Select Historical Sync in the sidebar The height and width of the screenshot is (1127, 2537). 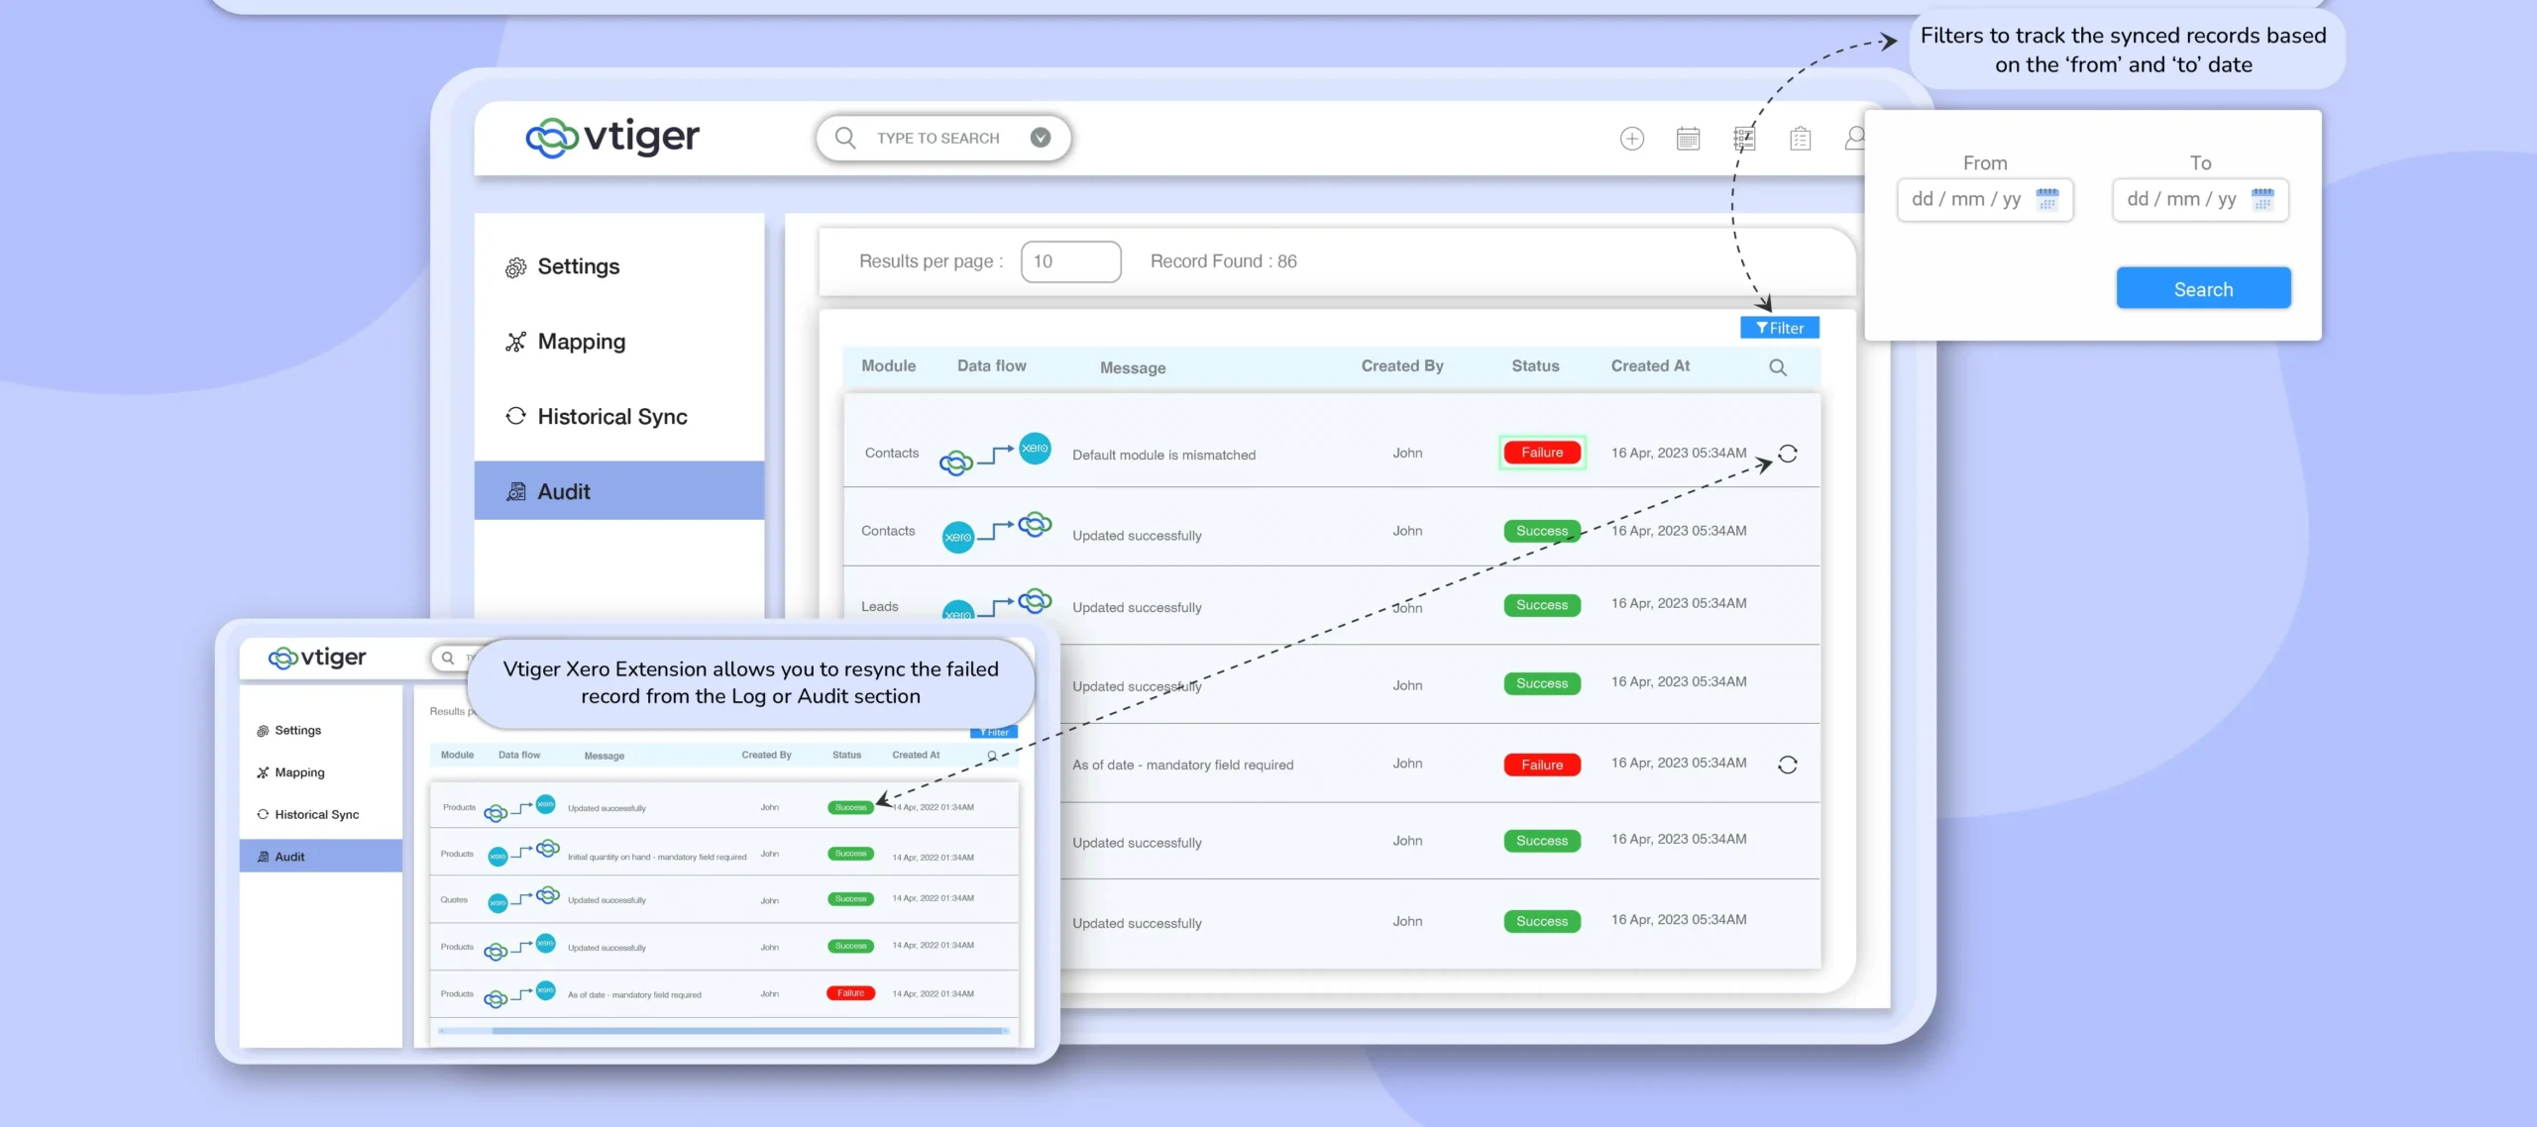[611, 417]
